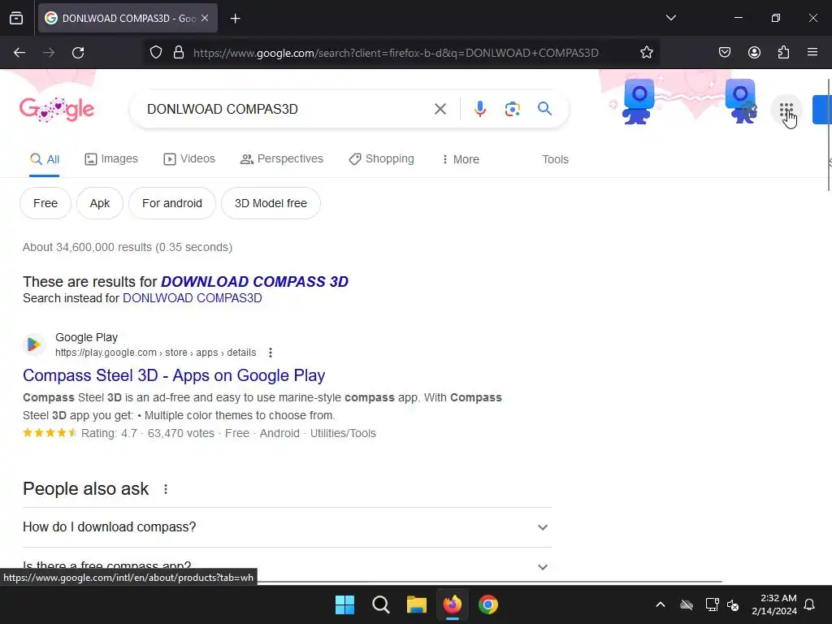832x624 pixels.
Task: Click the Firefox back arrow
Action: click(19, 53)
